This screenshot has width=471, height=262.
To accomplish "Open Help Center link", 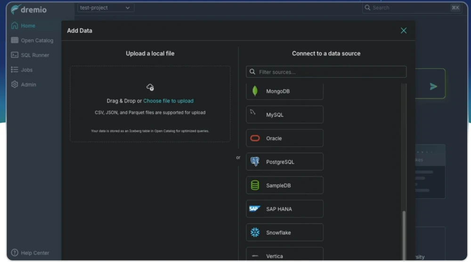I will point(35,253).
